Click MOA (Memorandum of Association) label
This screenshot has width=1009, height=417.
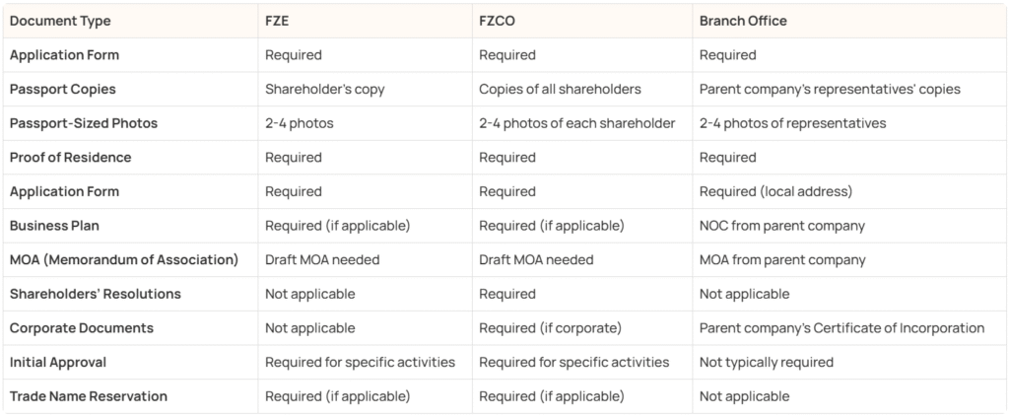point(123,259)
